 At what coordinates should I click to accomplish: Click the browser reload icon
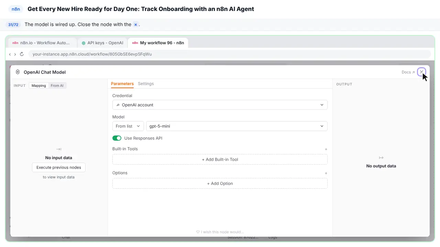pyautogui.click(x=22, y=54)
